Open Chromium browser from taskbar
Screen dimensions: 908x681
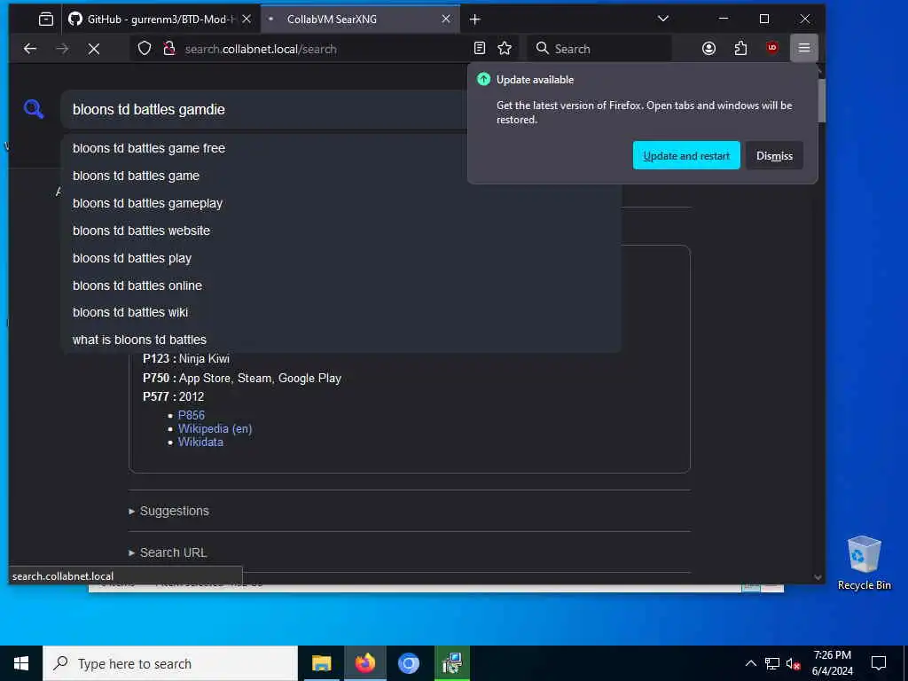408,663
